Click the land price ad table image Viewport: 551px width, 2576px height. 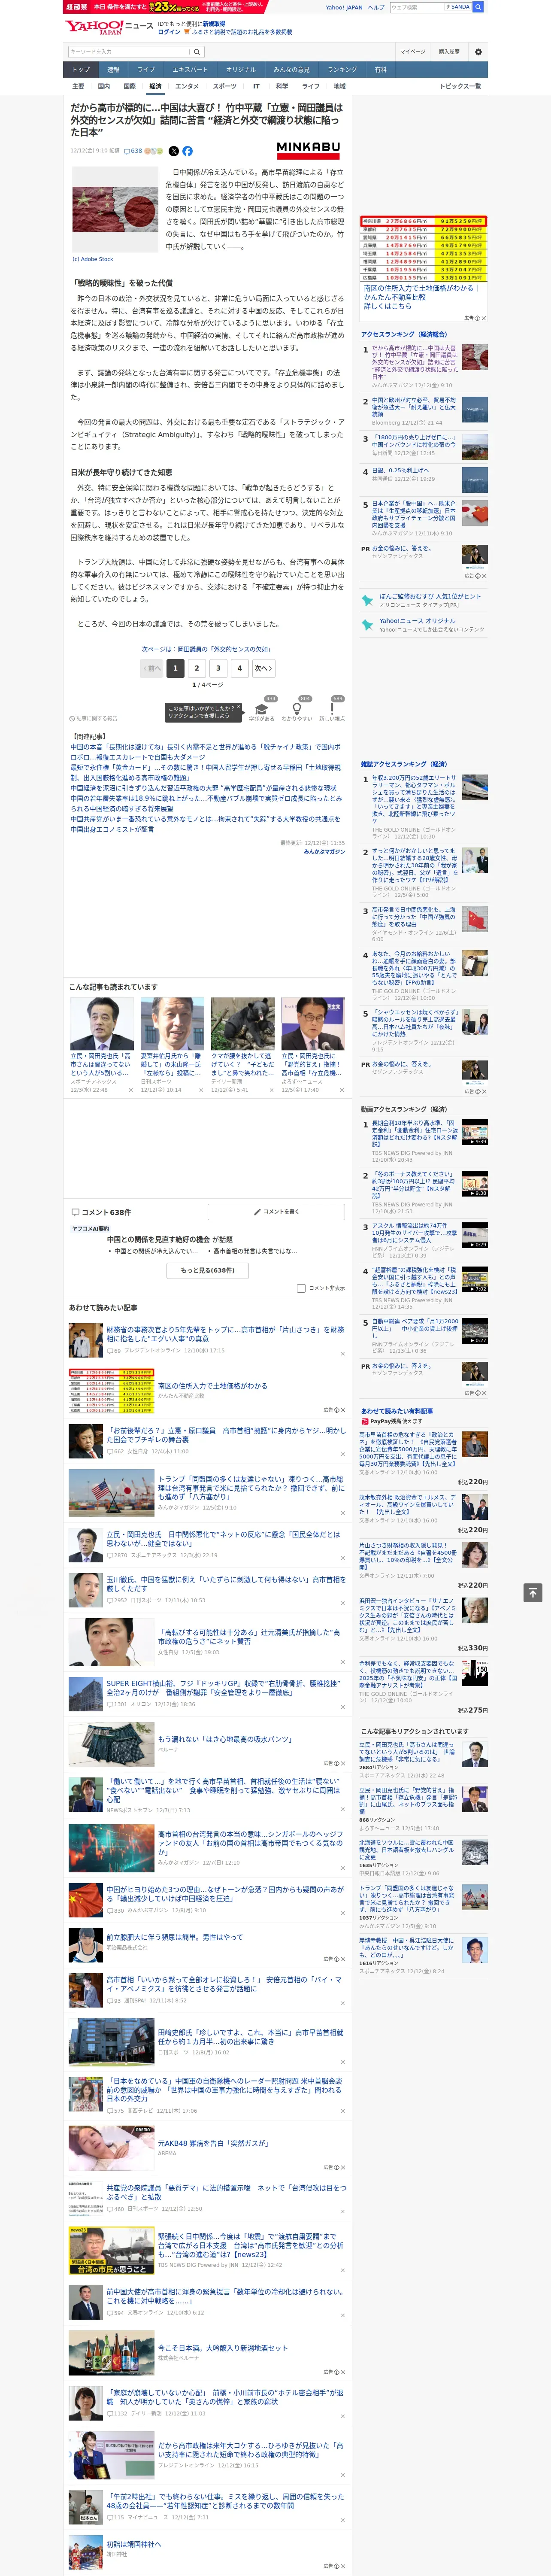point(423,248)
